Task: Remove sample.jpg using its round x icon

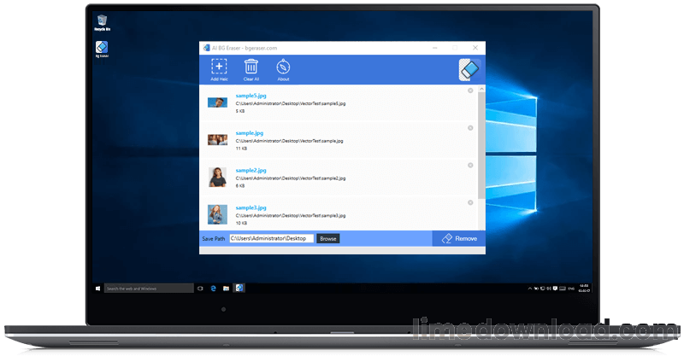Action: tap(470, 127)
